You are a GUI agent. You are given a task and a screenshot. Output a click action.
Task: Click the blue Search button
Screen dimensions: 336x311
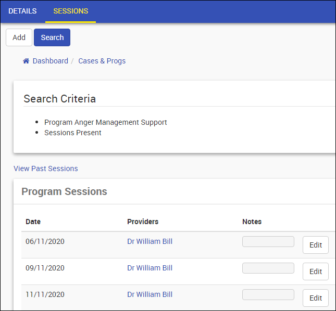(52, 37)
